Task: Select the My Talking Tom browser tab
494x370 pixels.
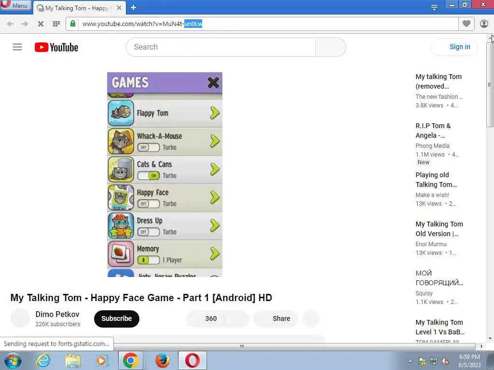Action: (79, 8)
